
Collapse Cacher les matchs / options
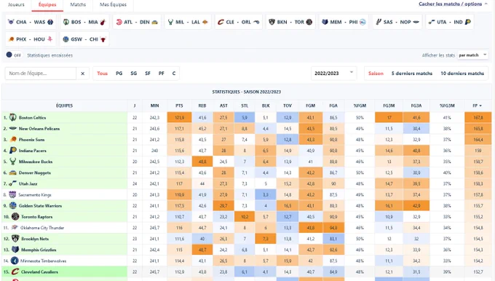(x=453, y=4)
